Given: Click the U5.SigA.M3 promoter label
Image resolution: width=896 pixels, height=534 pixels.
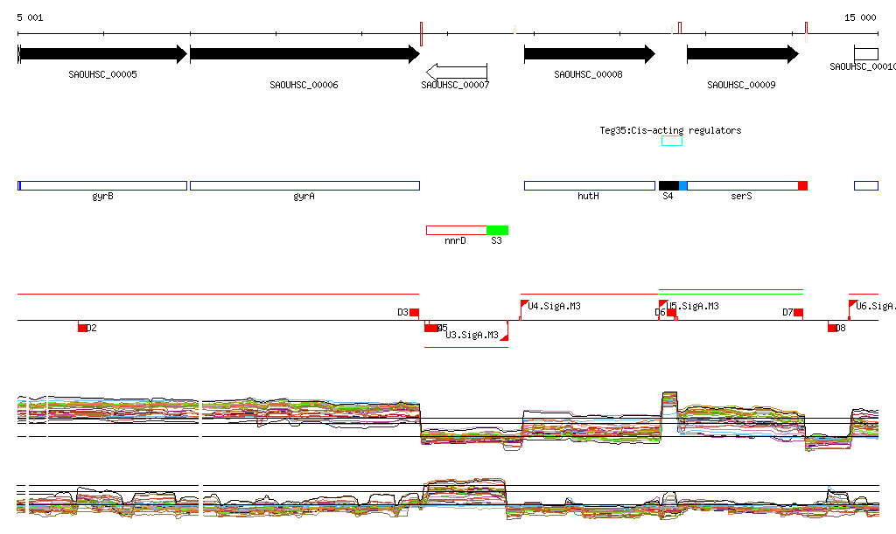Looking at the screenshot, I should (693, 306).
